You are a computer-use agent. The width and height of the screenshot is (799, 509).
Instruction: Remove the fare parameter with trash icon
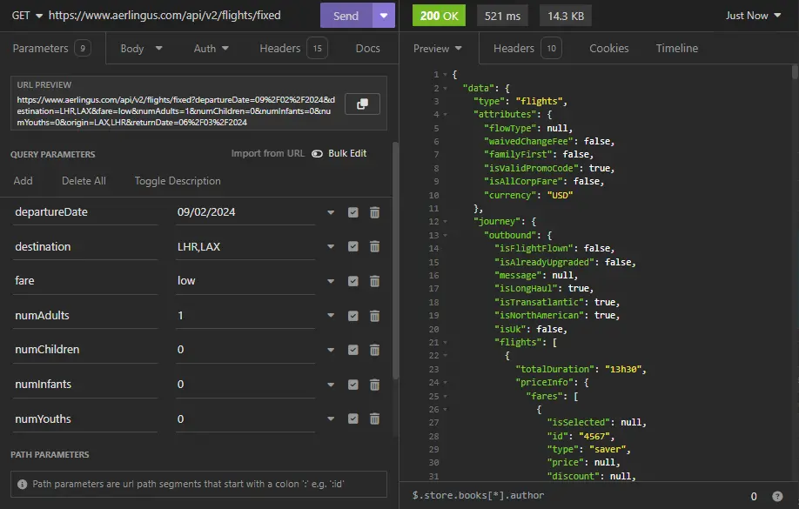click(374, 281)
